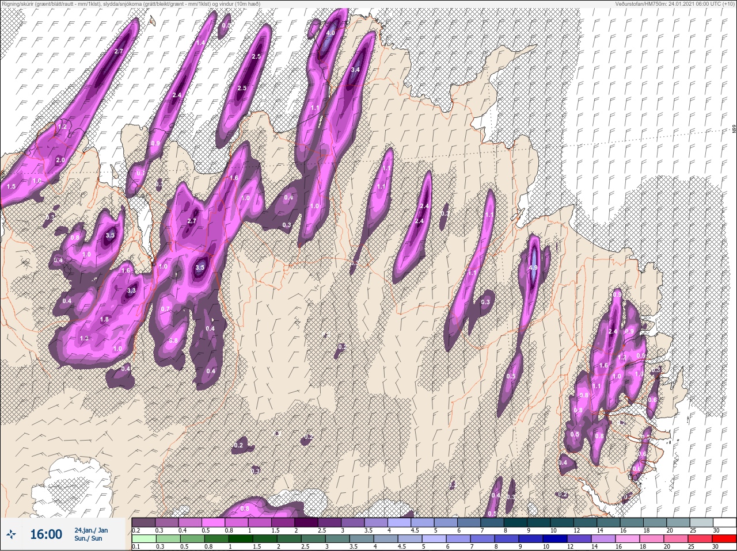Click the 3.3 precipitation value on the map
The width and height of the screenshot is (737, 551).
click(131, 291)
